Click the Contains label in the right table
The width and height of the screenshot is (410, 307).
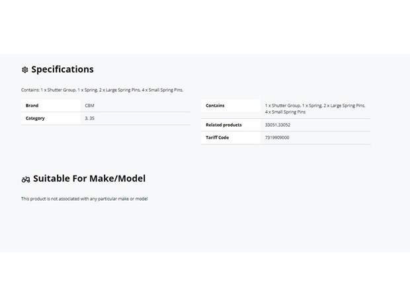point(215,106)
